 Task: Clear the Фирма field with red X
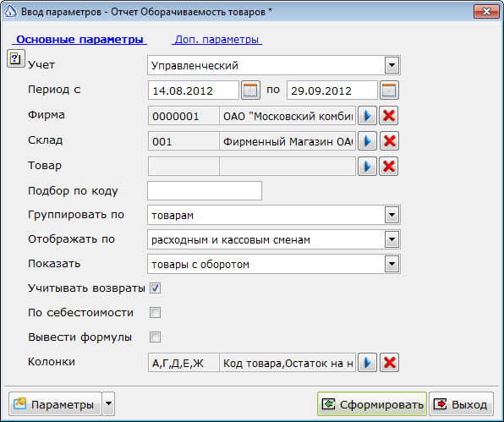389,116
